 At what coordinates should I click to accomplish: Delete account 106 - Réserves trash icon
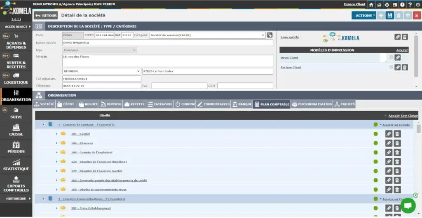397,143
